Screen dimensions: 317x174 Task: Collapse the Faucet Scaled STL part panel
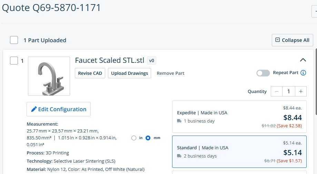303,60
